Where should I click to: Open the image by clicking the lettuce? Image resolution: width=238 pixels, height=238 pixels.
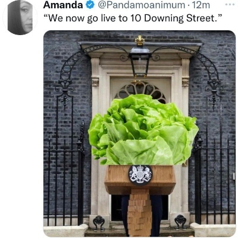click(x=143, y=130)
